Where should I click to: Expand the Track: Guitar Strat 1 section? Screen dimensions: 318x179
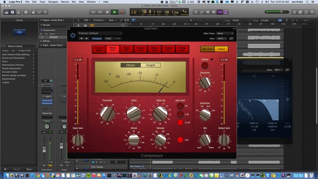41,45
